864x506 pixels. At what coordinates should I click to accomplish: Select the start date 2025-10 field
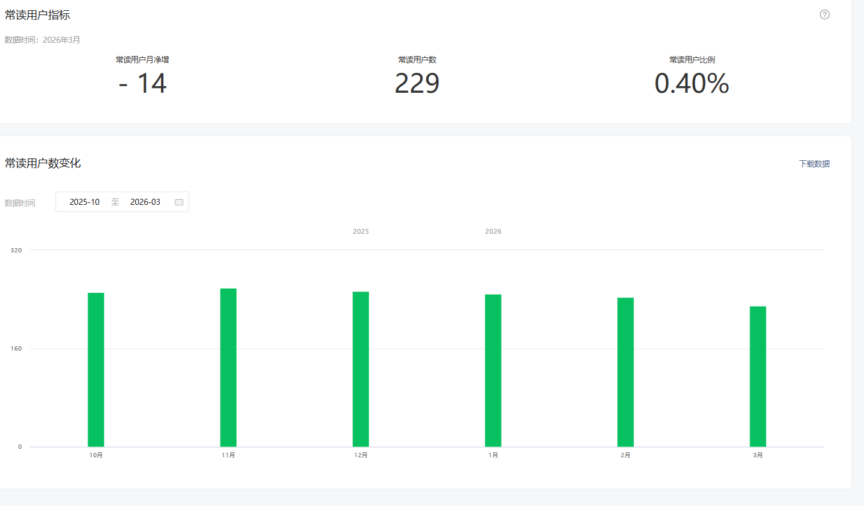(84, 202)
